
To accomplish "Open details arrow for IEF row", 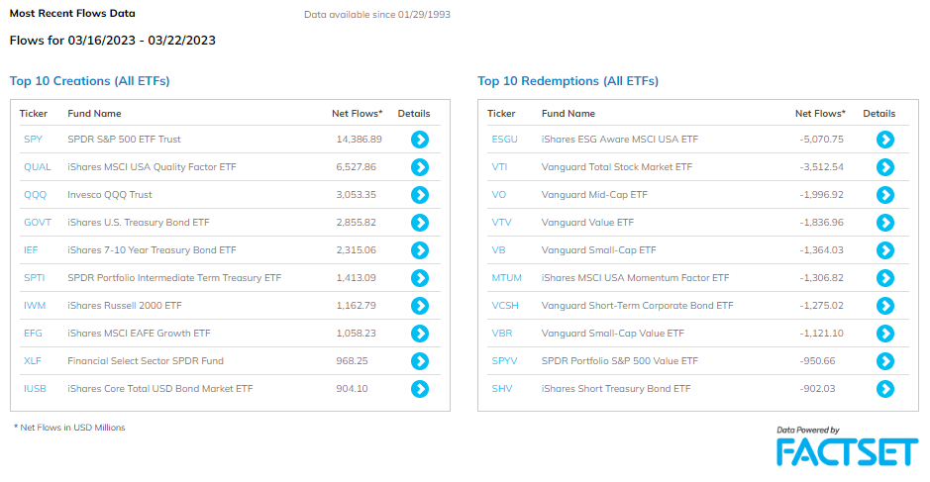I will pyautogui.click(x=420, y=250).
